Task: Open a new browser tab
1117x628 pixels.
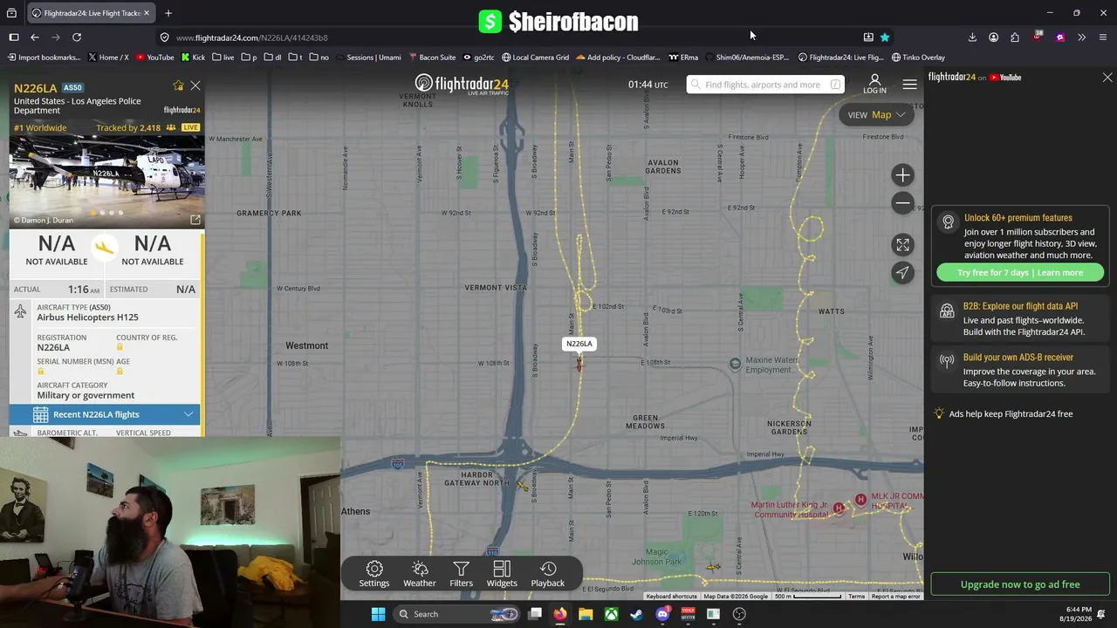Action: pos(168,13)
